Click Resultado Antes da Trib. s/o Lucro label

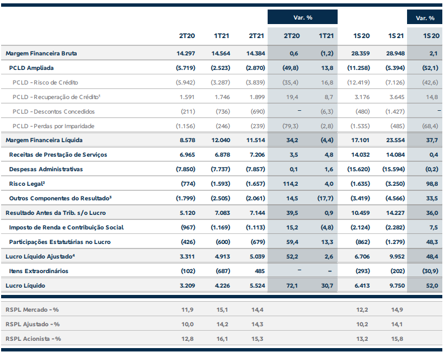pyautogui.click(x=55, y=213)
